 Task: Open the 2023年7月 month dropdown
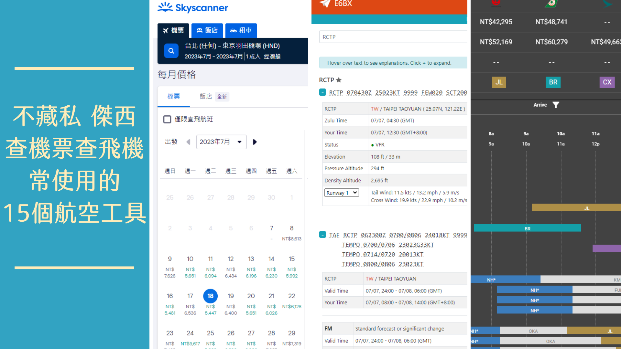221,142
